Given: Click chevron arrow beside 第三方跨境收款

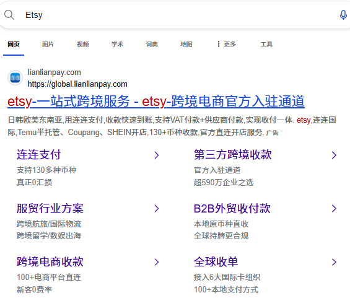Looking at the screenshot, I should (x=334, y=155).
